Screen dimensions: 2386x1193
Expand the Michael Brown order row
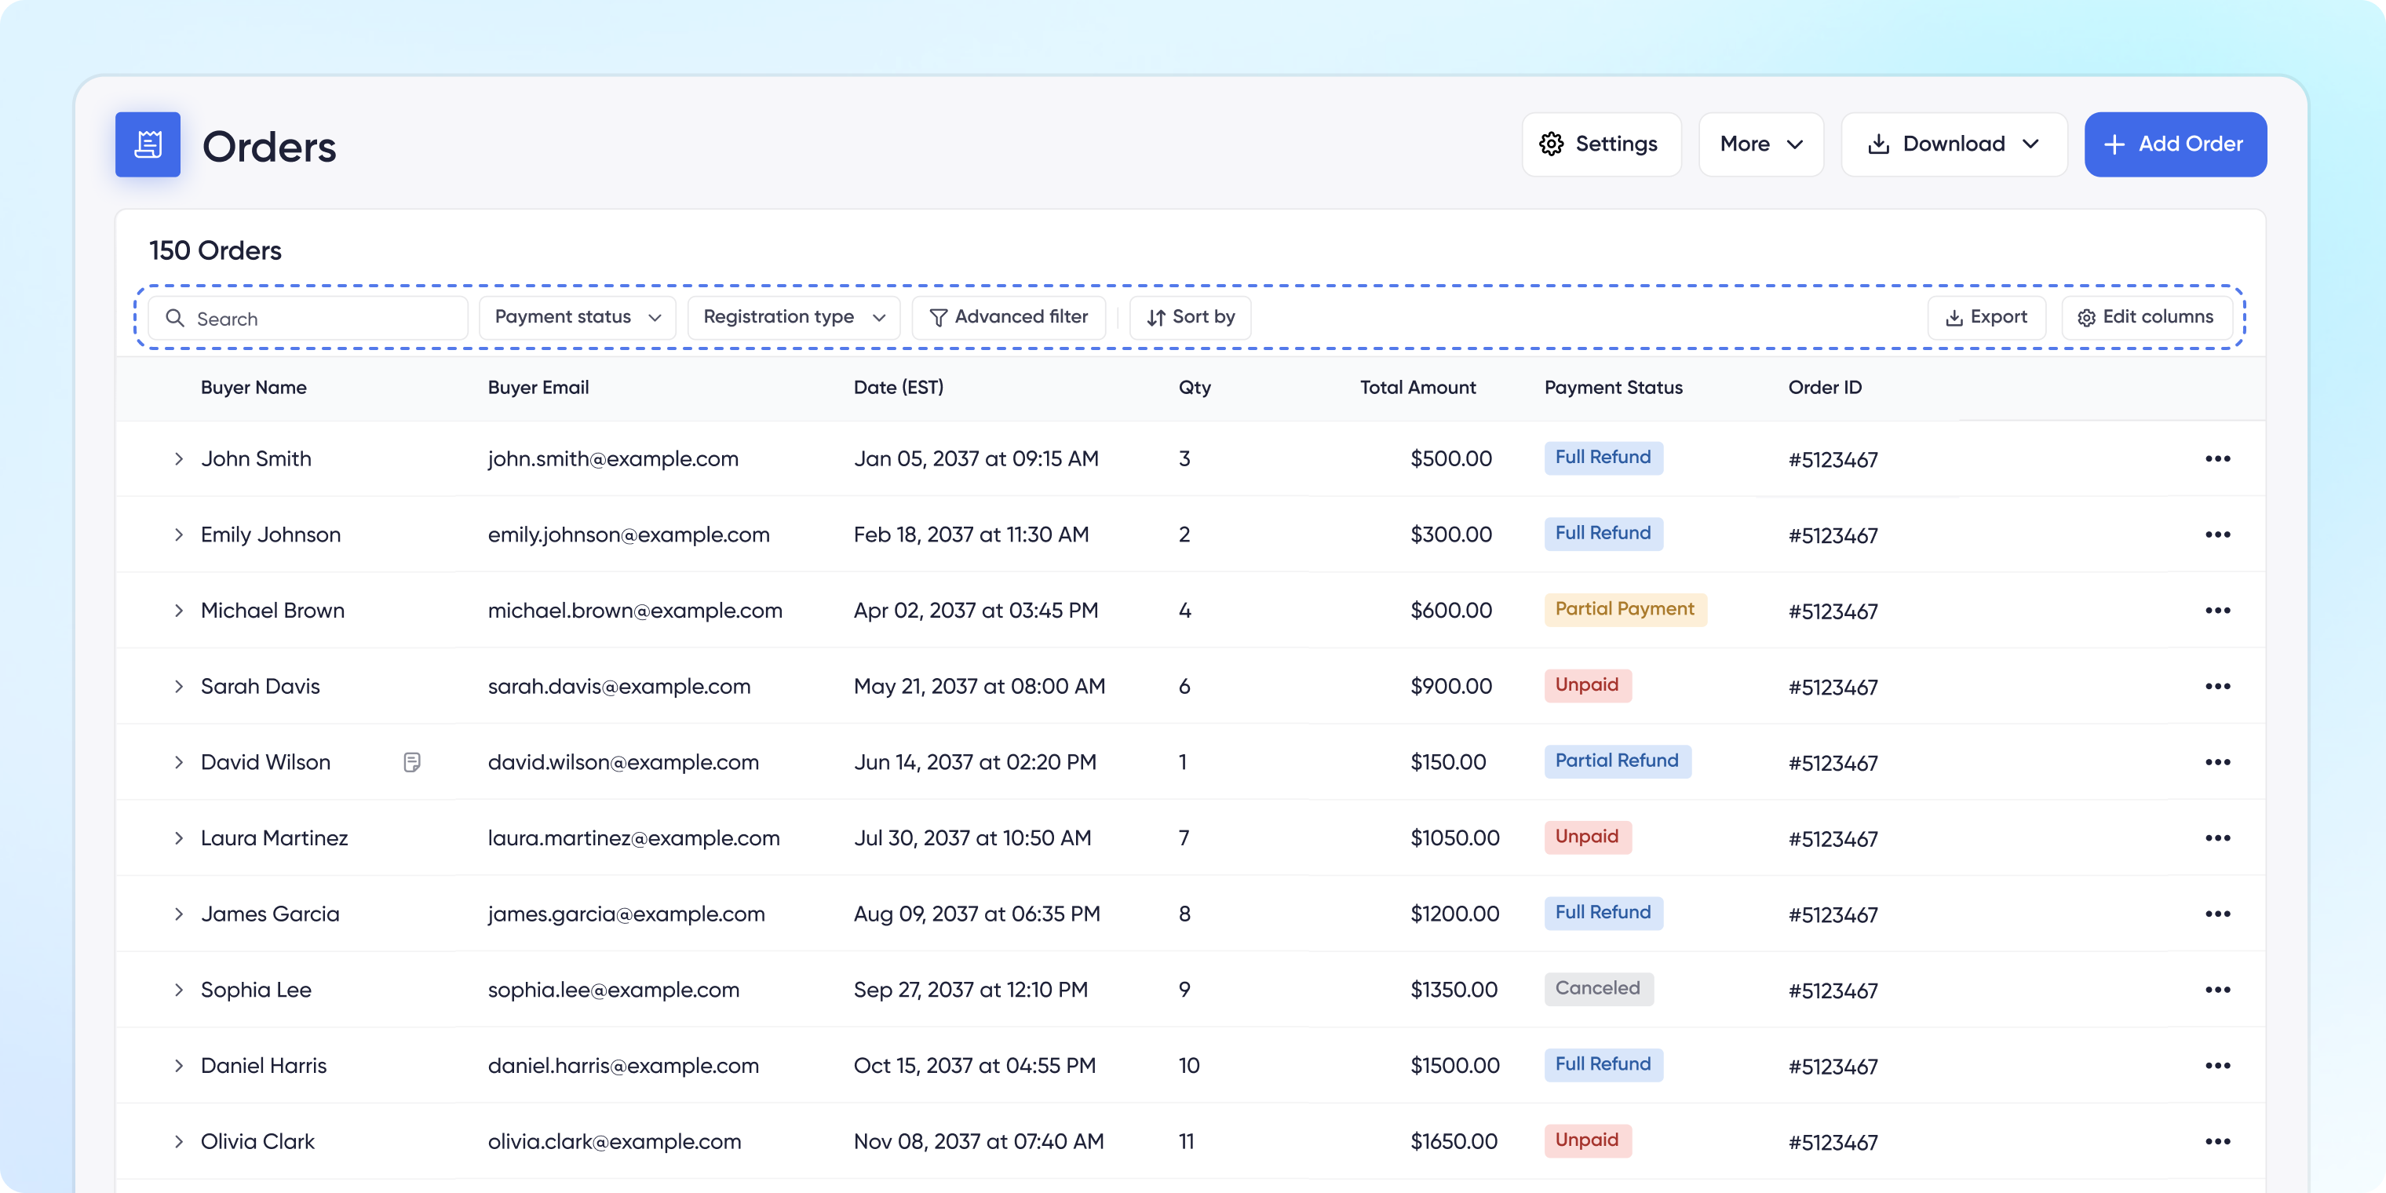pyautogui.click(x=179, y=611)
